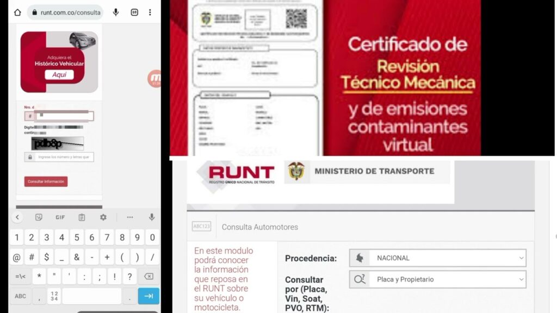Tap the blue next-field arrow key
The height and width of the screenshot is (313, 557).
click(x=148, y=296)
